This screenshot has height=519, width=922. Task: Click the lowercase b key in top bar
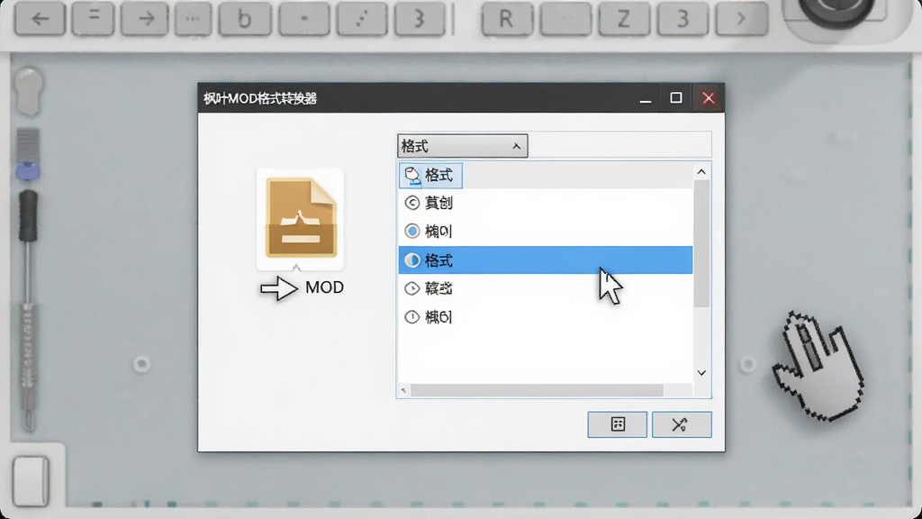tap(245, 19)
